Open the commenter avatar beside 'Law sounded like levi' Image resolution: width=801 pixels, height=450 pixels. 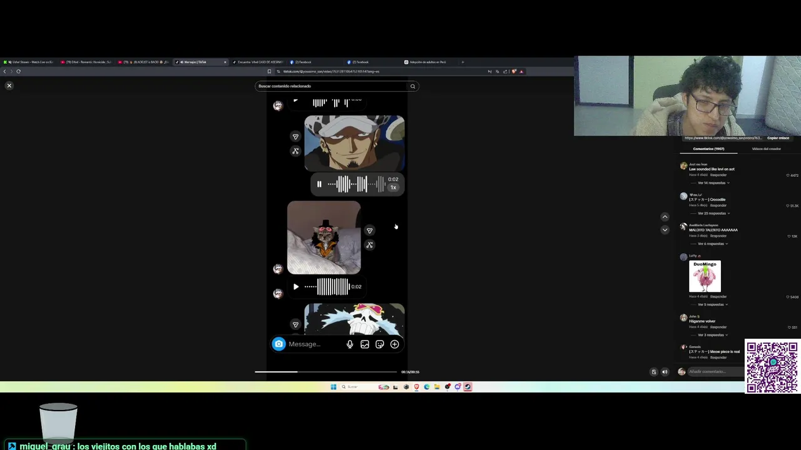point(683,166)
